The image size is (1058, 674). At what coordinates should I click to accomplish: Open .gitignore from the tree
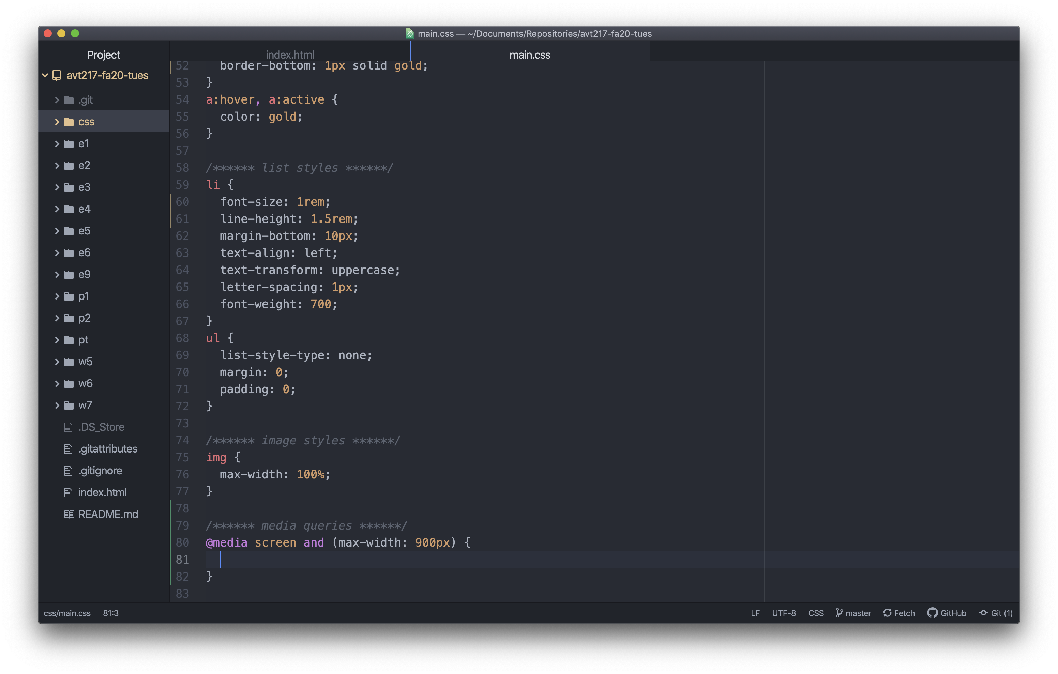(100, 471)
